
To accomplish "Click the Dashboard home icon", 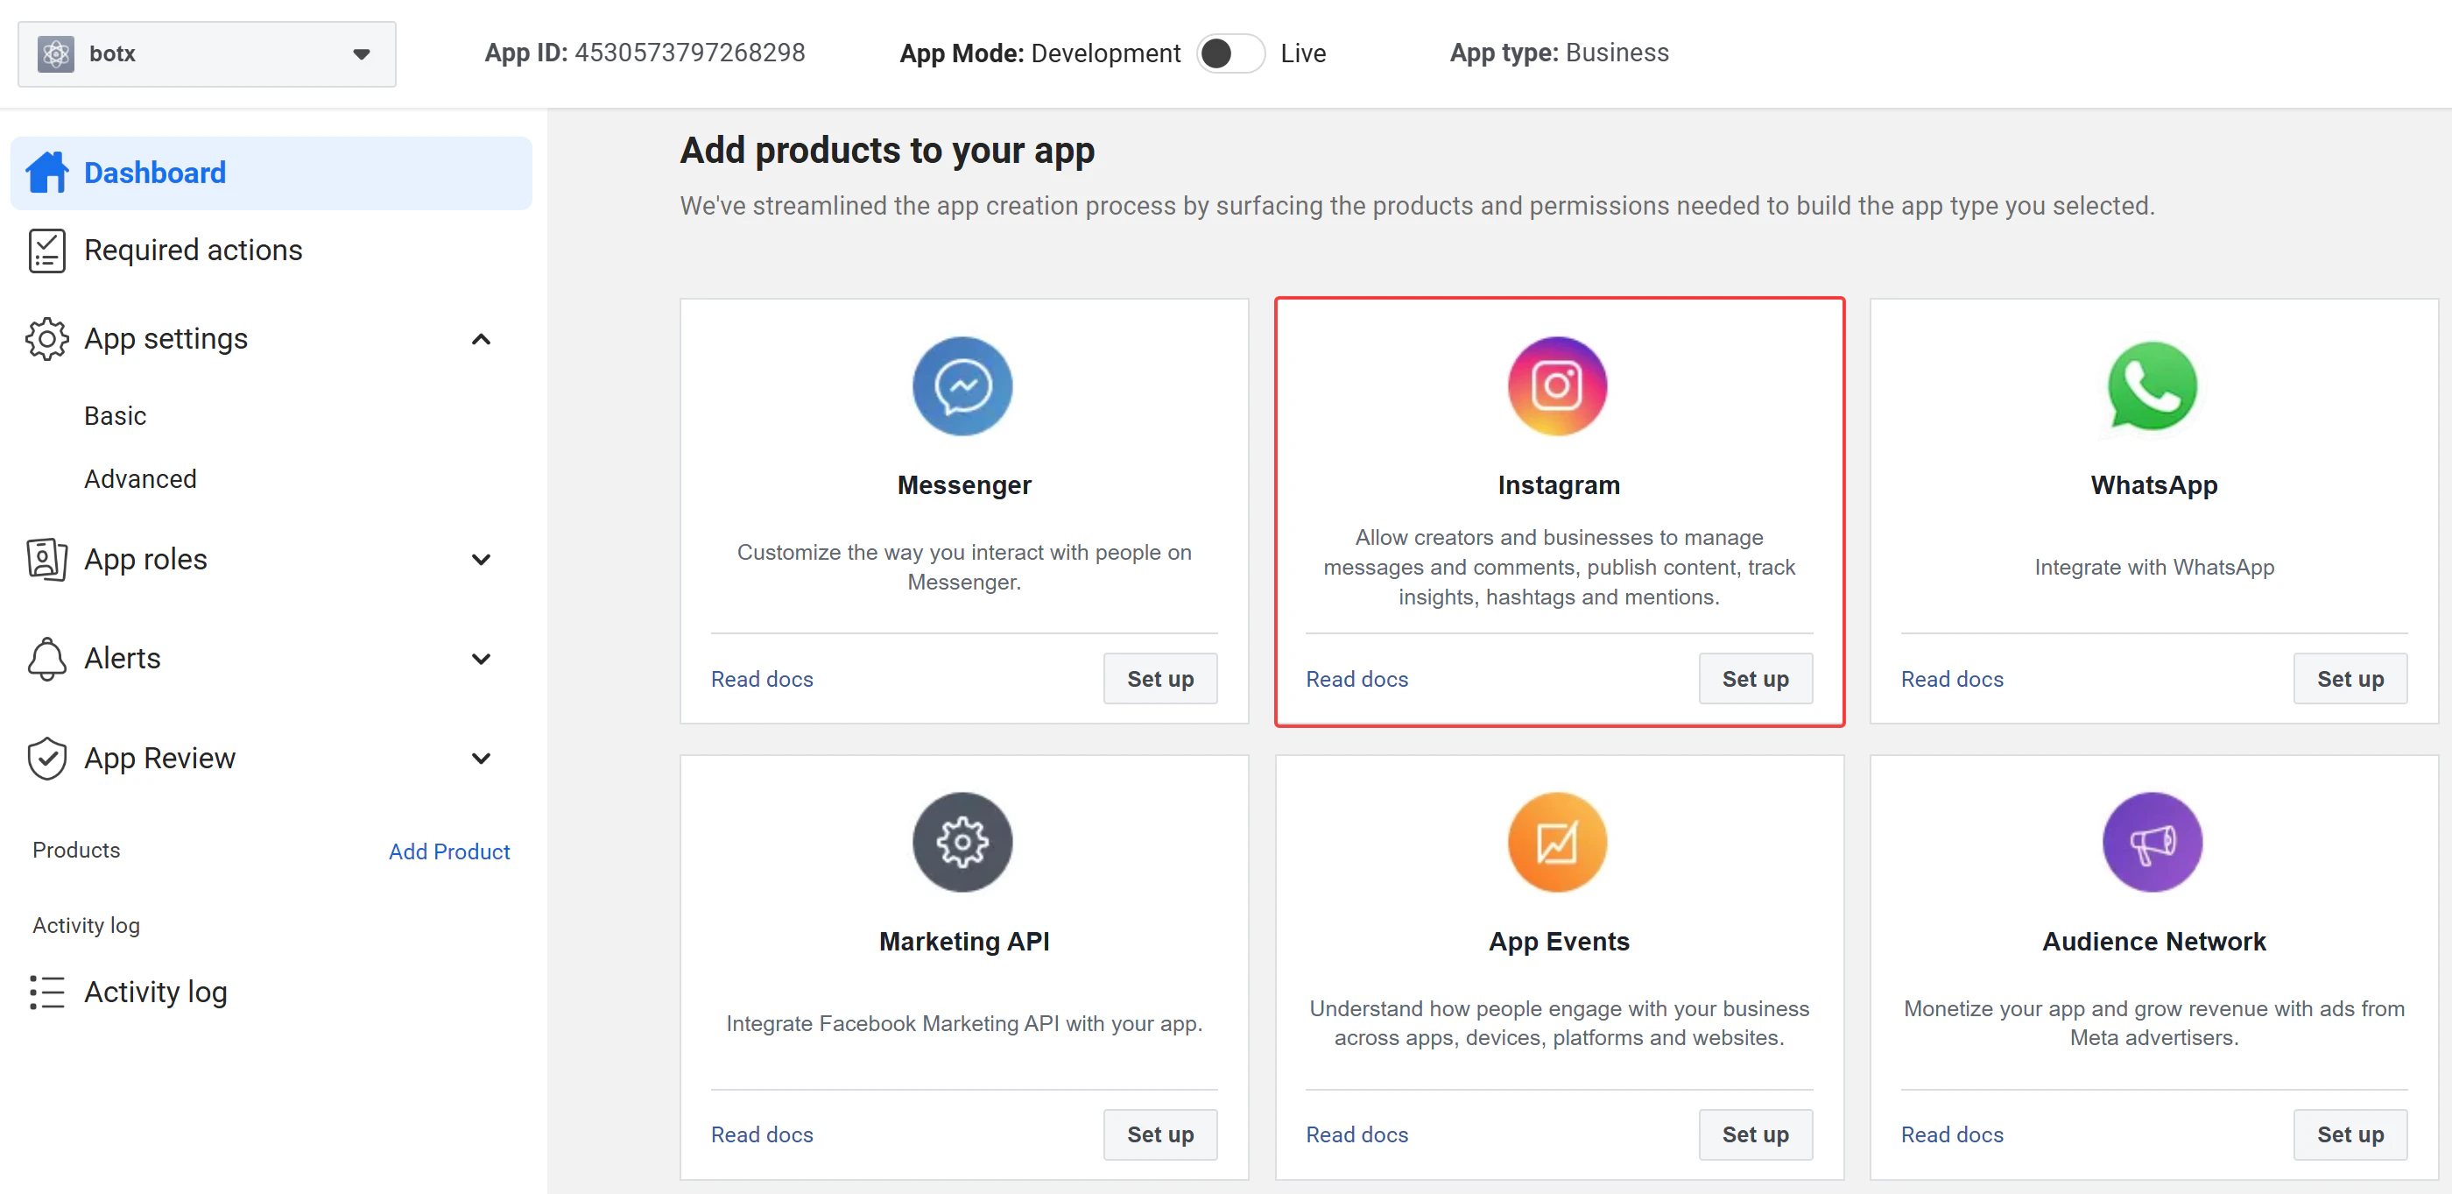I will click(46, 173).
